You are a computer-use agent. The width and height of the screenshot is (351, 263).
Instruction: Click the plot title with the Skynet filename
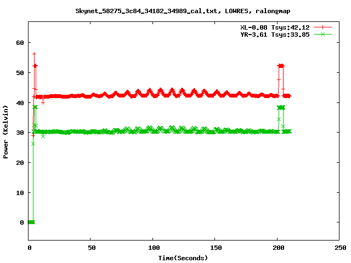[175, 10]
